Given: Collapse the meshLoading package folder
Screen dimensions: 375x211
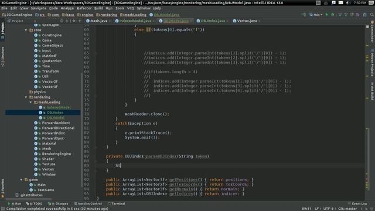Looking at the screenshot, I should [30, 102].
